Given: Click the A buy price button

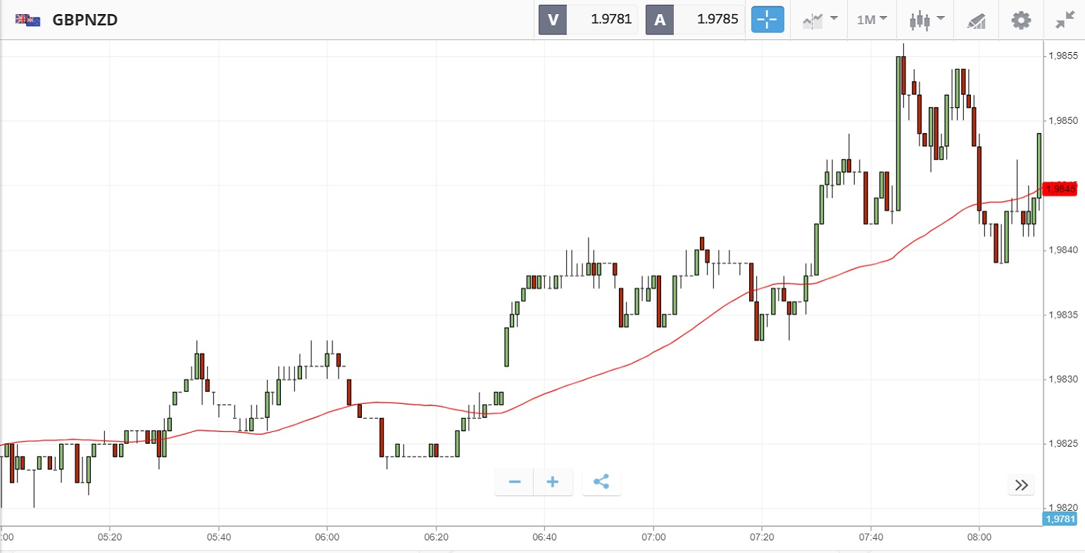Looking at the screenshot, I should point(660,20).
